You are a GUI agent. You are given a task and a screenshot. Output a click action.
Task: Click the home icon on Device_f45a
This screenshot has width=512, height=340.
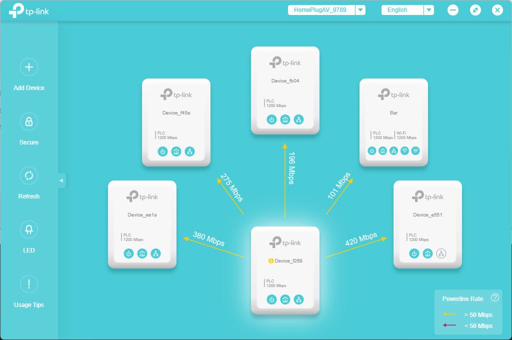176,151
